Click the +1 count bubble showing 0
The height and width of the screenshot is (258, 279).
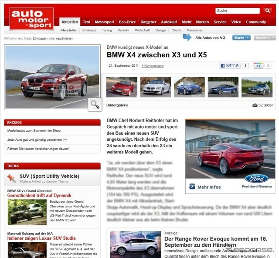[x=268, y=66]
